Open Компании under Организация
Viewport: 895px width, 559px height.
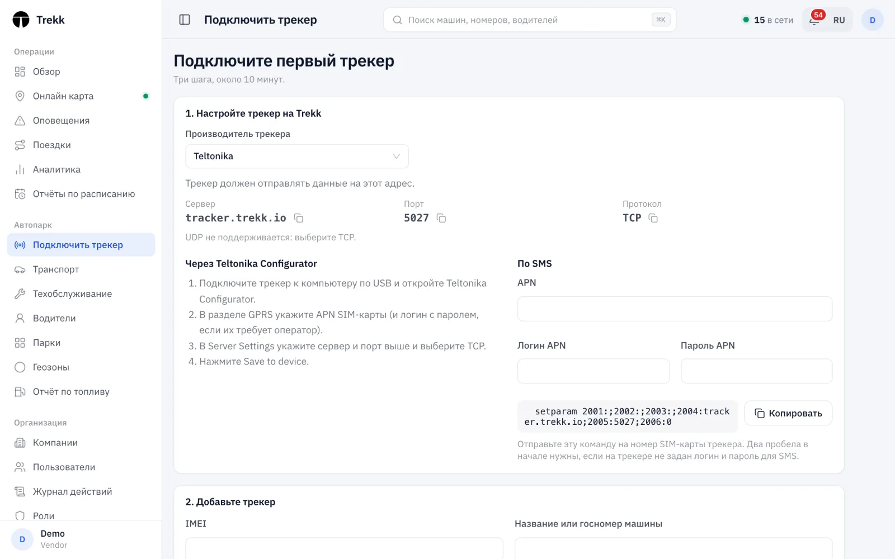(81, 443)
